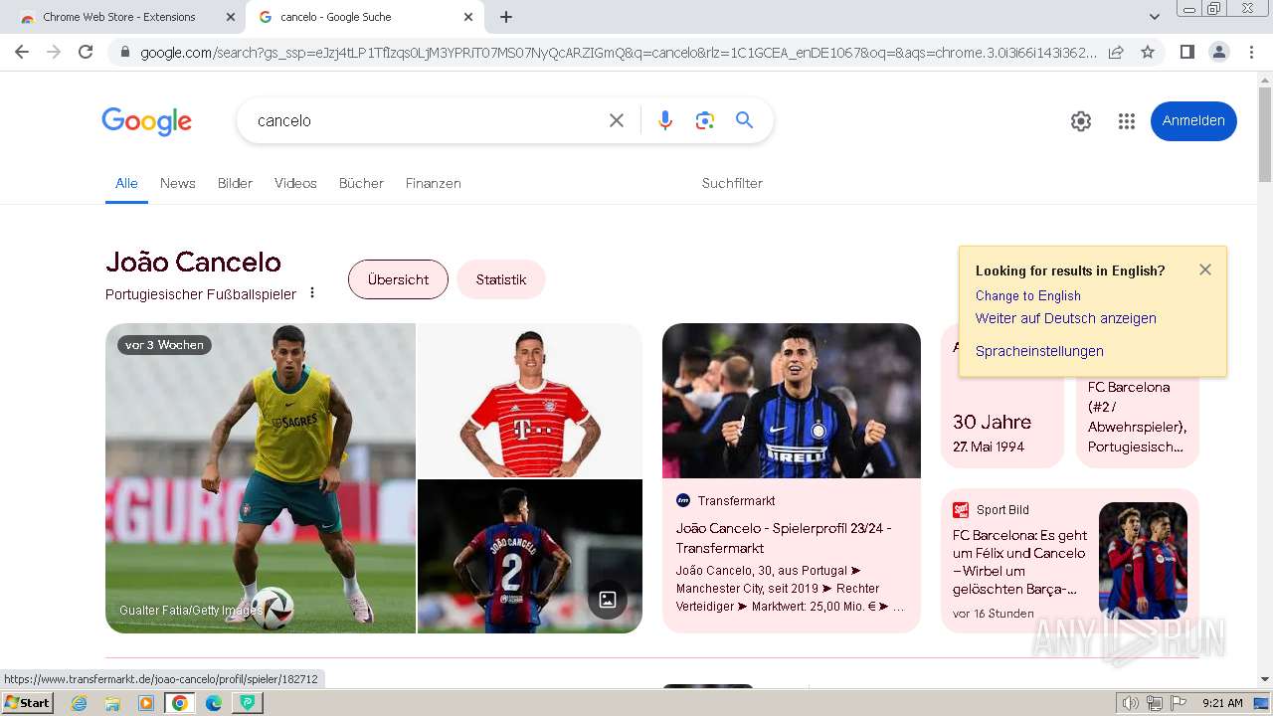The image size is (1273, 716).
Task: Open a new browser tab
Action: (x=506, y=17)
